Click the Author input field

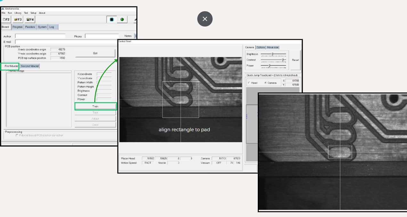tap(40, 36)
